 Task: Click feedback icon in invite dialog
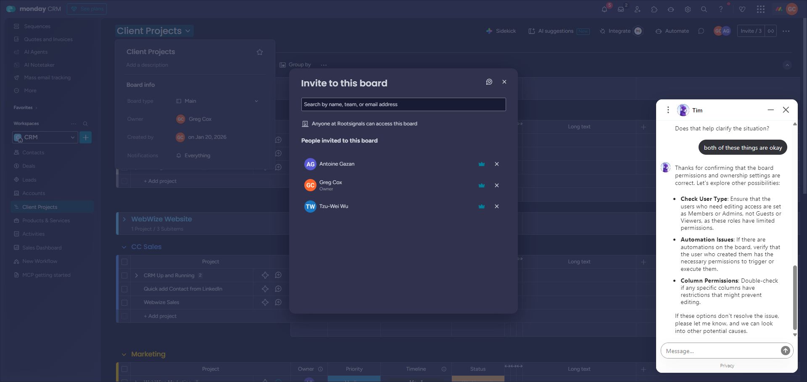pos(489,82)
